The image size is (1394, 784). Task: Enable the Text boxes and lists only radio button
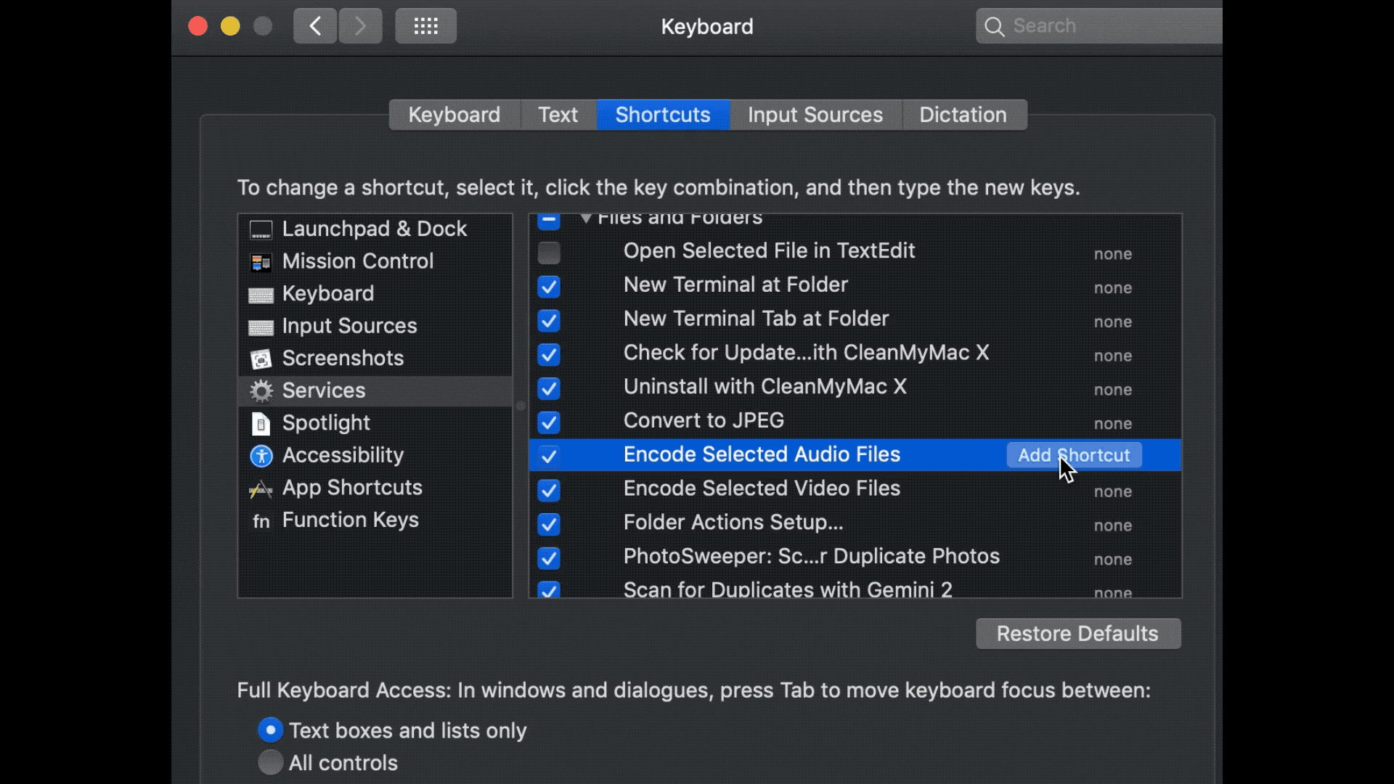point(270,730)
